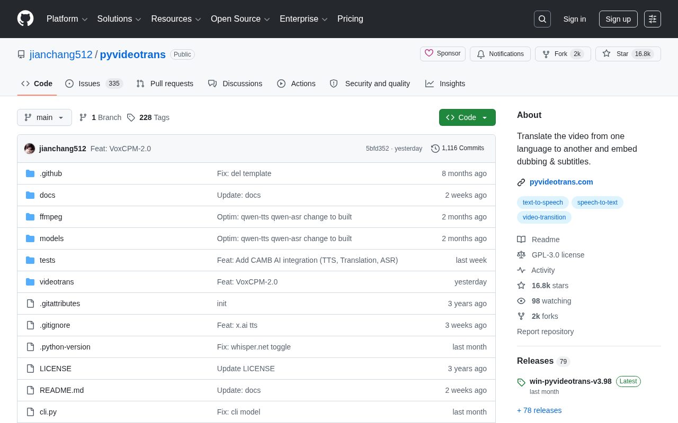Show the + 78 releases link
The image size is (678, 423).
pyautogui.click(x=539, y=410)
